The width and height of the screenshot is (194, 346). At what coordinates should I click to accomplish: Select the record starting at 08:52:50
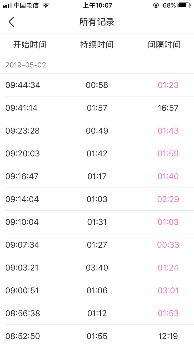point(23,336)
